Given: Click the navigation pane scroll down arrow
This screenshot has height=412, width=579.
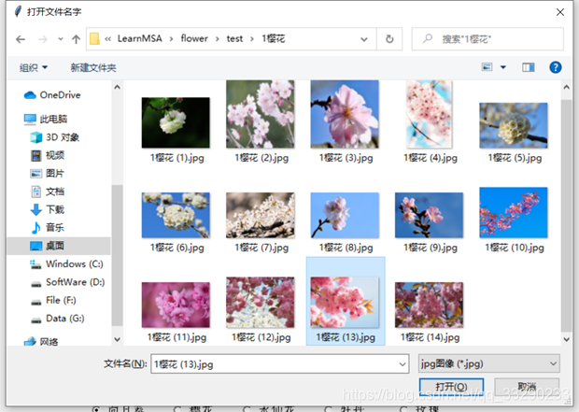Looking at the screenshot, I should [x=117, y=339].
